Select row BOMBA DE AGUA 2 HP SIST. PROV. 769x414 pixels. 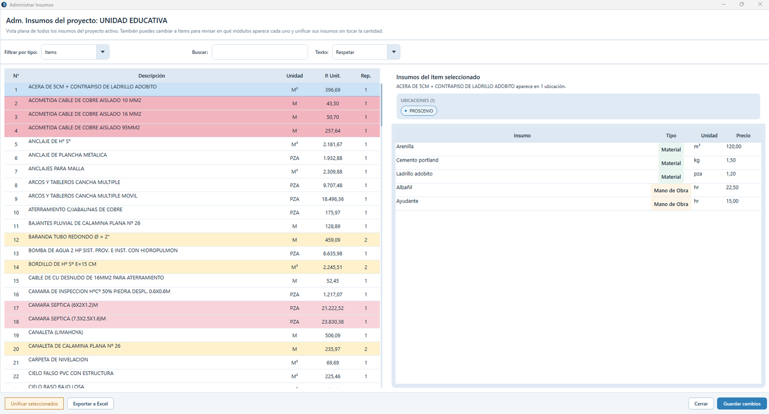192,253
